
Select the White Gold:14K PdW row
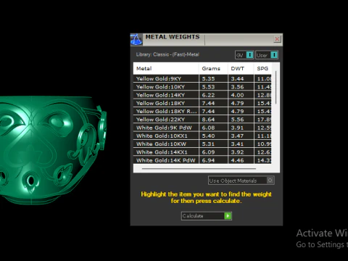tap(202, 160)
